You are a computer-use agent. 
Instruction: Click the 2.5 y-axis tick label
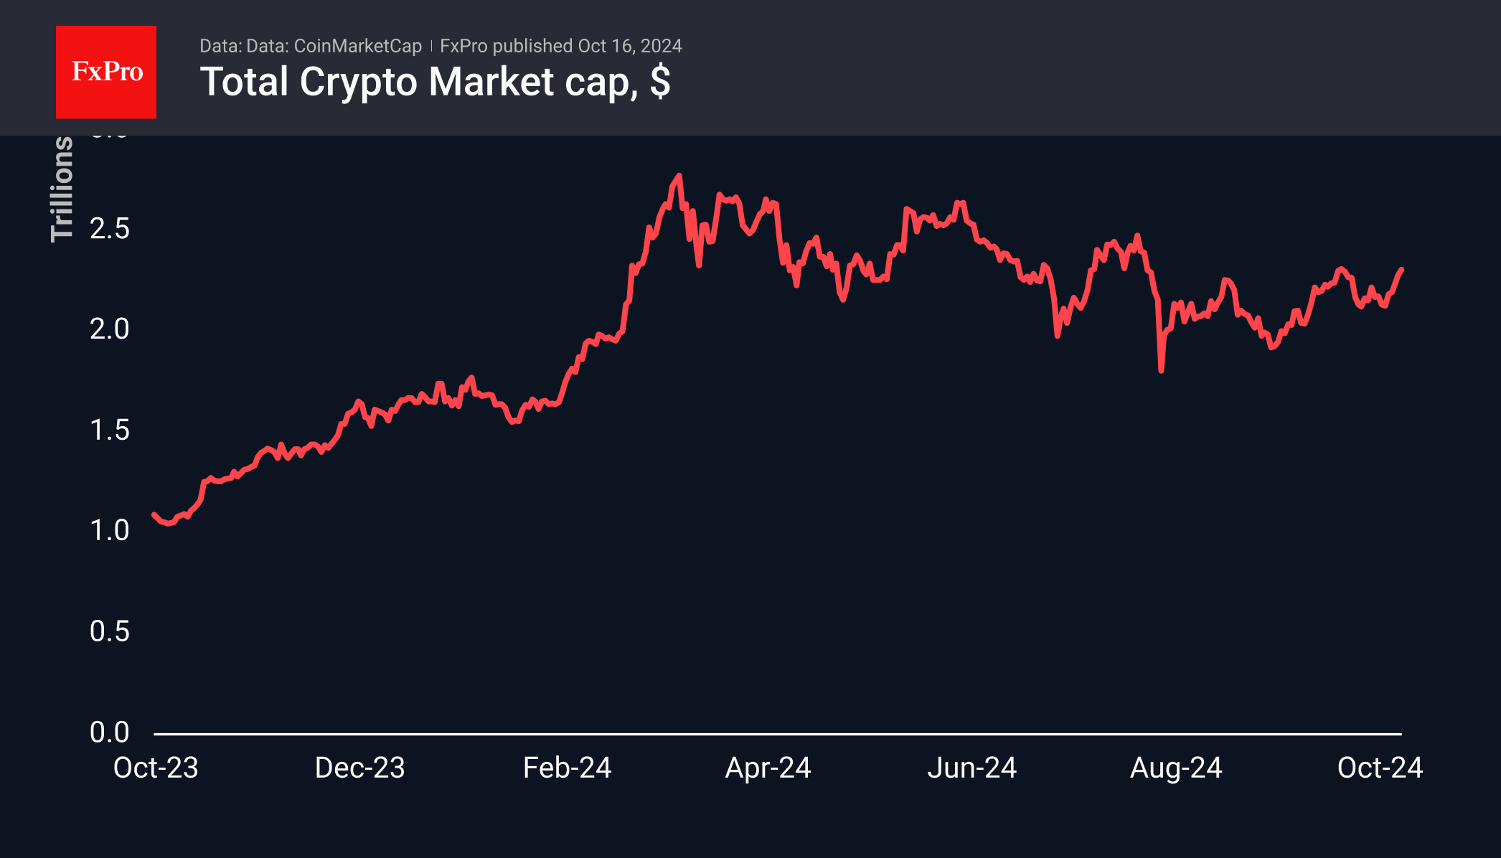(x=110, y=229)
